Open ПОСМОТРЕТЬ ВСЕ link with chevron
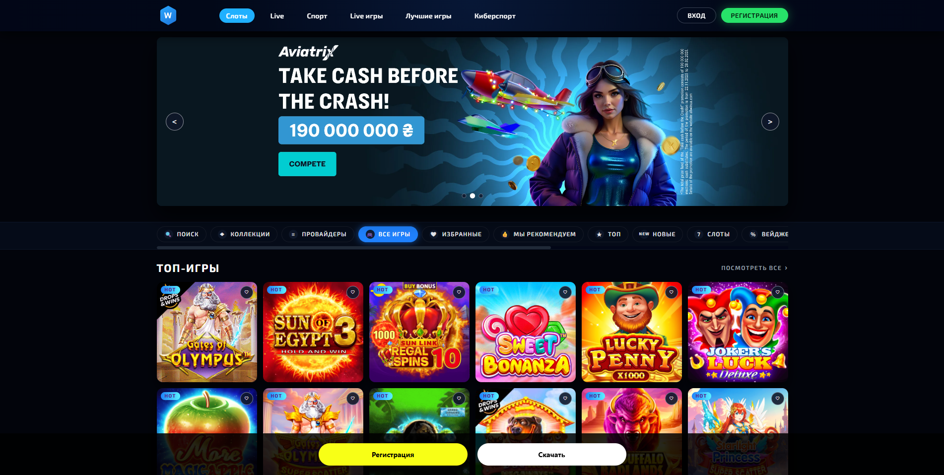Screen dimensions: 944x475 754,268
